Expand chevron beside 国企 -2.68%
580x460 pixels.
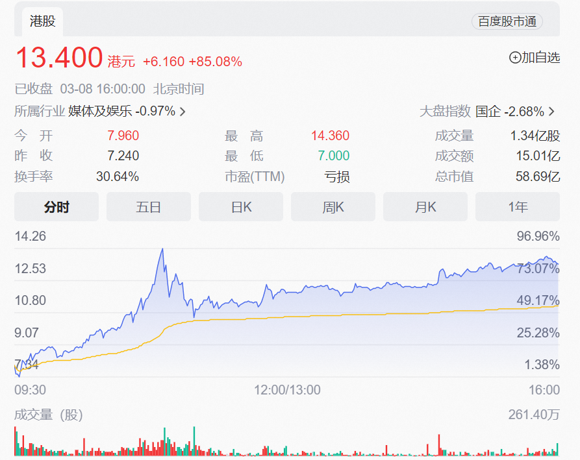coord(552,112)
